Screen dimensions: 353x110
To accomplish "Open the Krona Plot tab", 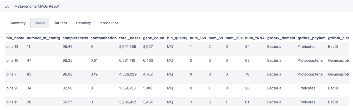I will coord(109,23).
